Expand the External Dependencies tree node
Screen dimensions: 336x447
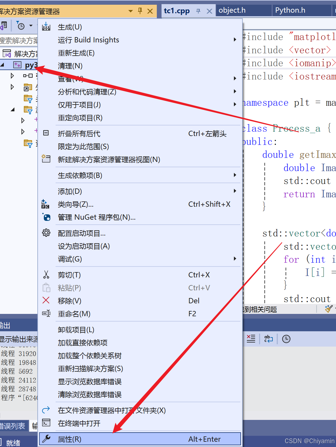click(12, 87)
